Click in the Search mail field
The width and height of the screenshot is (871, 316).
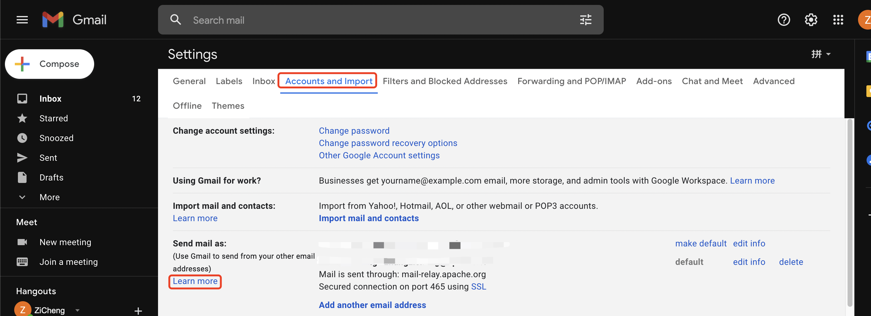372,20
